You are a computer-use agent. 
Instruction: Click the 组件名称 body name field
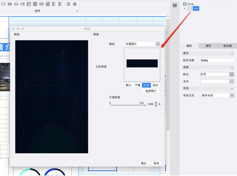pyautogui.click(x=217, y=60)
